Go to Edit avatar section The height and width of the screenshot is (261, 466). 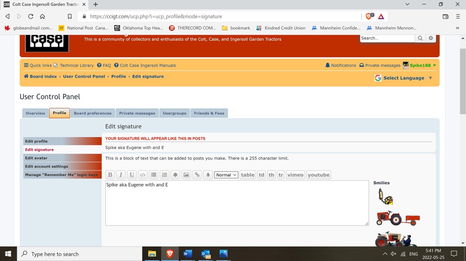point(36,158)
